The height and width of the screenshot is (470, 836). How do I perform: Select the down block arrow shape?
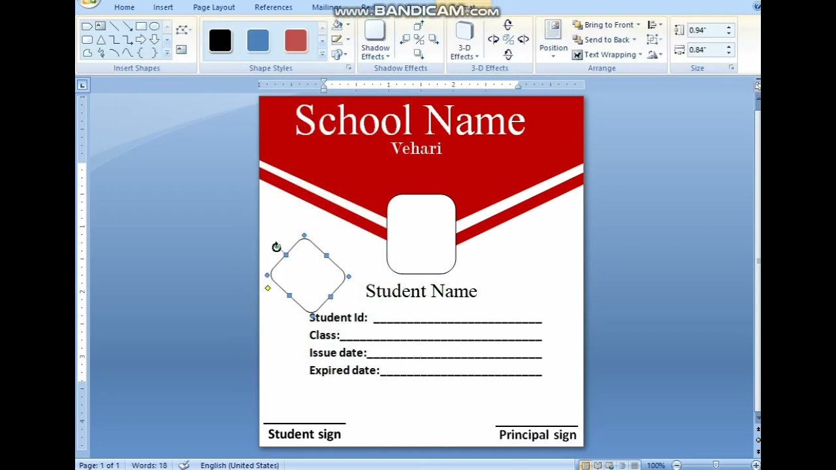(154, 40)
